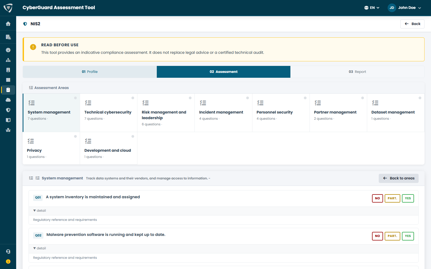Click the yellow warning icon in notice banner
The image size is (431, 269).
tap(33, 47)
